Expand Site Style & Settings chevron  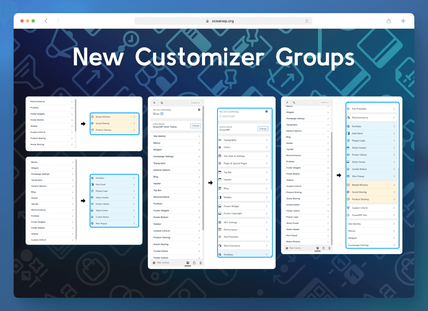267,156
